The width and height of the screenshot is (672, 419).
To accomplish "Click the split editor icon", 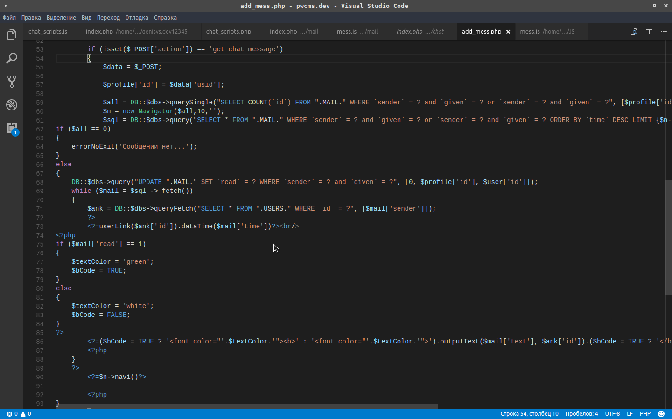I will [649, 32].
